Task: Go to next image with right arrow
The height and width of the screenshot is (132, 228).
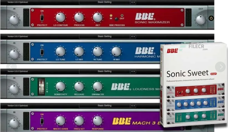Action: pyautogui.click(x=220, y=67)
